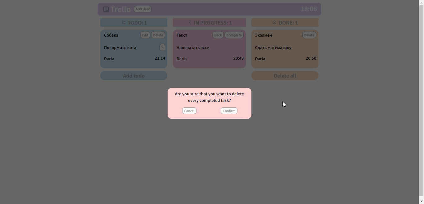Click the Trello logo icon

[106, 9]
